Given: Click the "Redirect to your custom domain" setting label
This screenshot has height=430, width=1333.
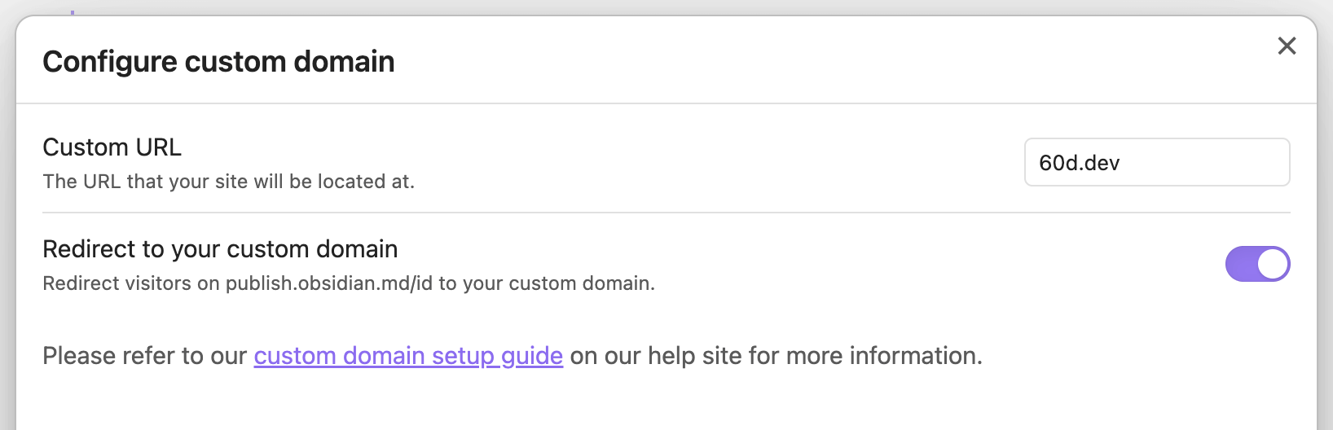Looking at the screenshot, I should point(220,249).
